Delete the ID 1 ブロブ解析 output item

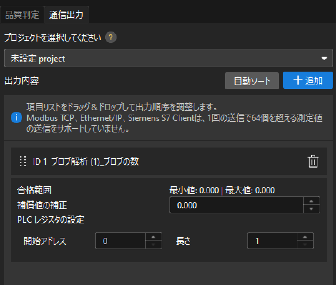click(313, 161)
